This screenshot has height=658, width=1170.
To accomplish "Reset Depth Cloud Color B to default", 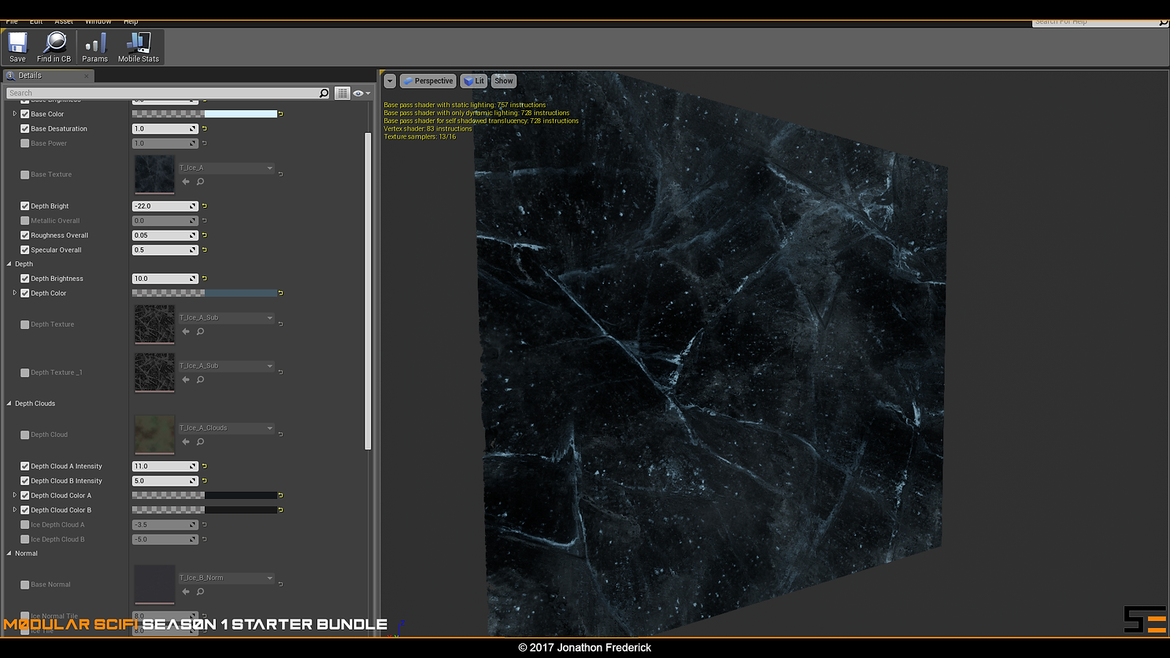I will [x=280, y=510].
